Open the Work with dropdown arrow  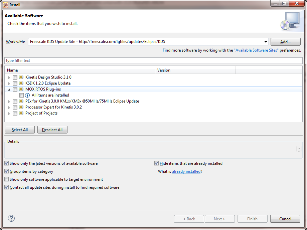tap(266, 42)
